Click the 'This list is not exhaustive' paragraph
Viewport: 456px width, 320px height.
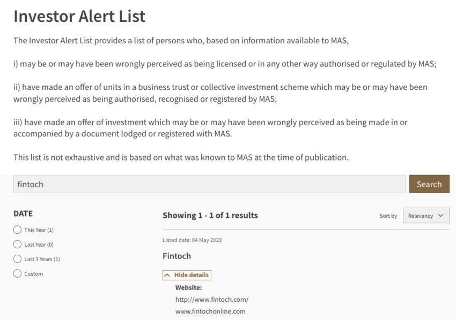[x=180, y=157]
